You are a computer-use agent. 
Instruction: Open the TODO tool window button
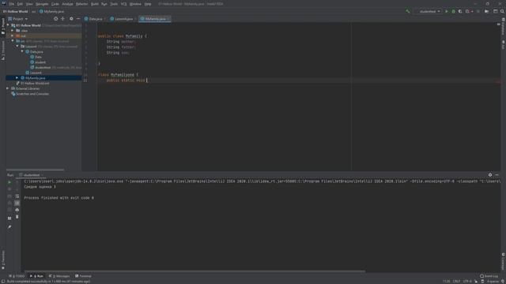[x=17, y=276]
